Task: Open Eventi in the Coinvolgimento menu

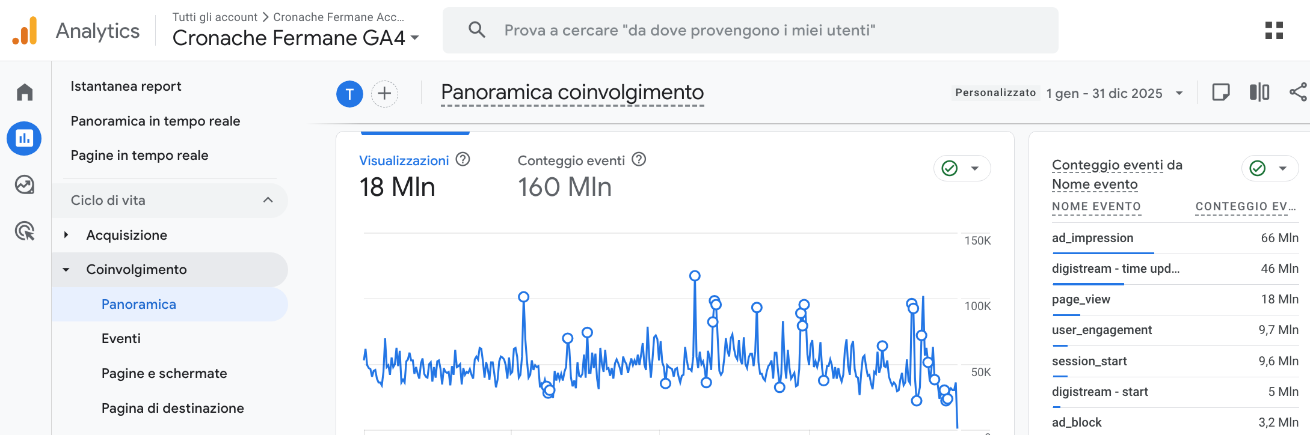Action: [x=121, y=339]
